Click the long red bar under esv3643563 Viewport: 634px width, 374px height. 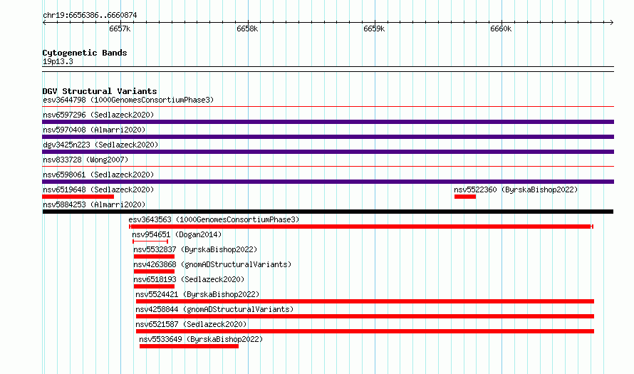pyautogui.click(x=361, y=227)
